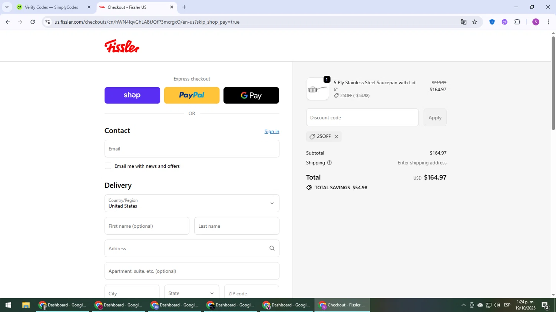Click the Last name field
556x312 pixels.
point(236,226)
